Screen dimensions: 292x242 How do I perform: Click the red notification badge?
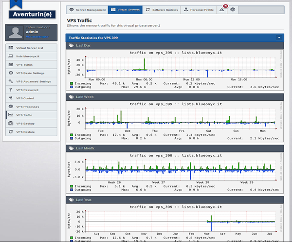click(x=225, y=6)
